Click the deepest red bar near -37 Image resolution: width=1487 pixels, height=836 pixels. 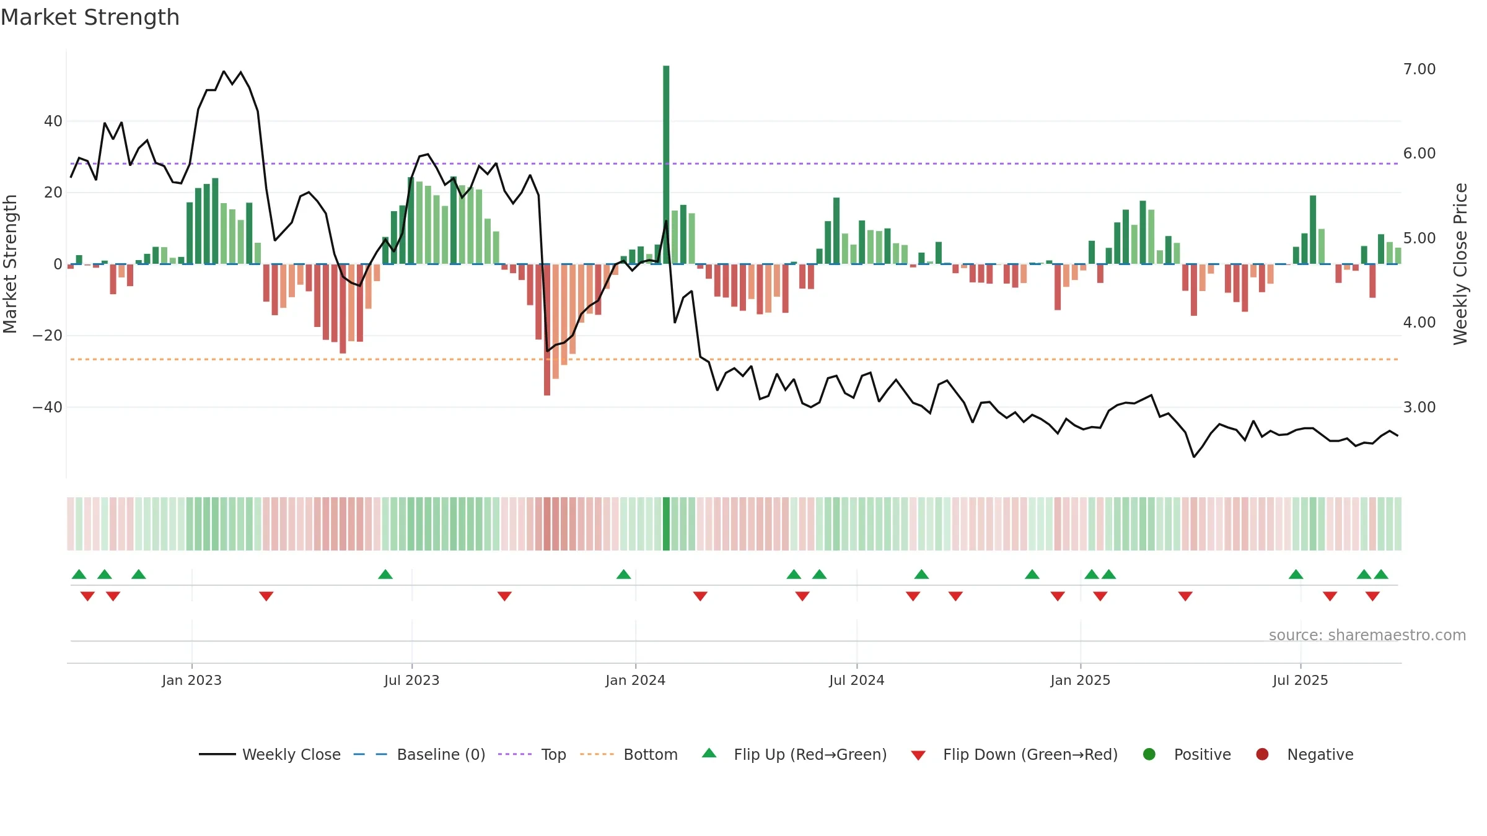click(547, 329)
